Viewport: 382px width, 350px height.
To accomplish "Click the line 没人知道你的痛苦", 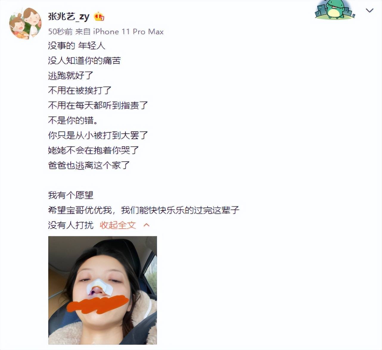I will [84, 61].
